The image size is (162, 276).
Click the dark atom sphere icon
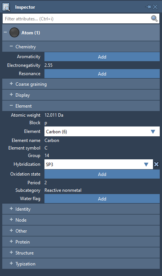(x=14, y=32)
